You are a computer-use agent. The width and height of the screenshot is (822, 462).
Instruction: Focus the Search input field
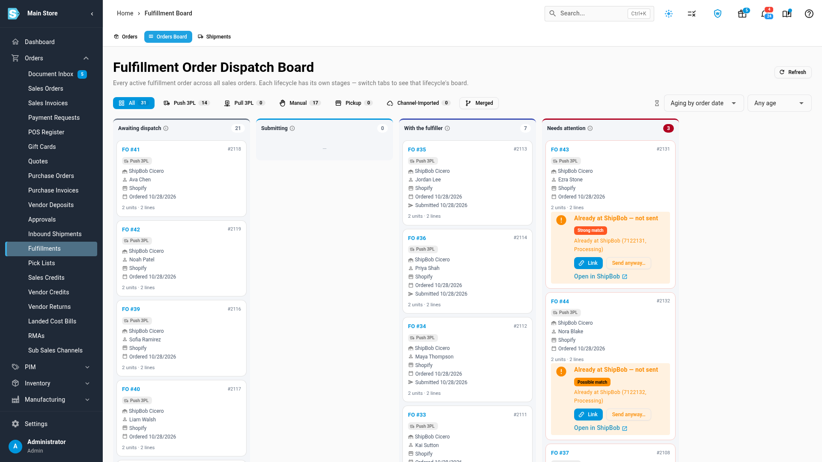(599, 14)
